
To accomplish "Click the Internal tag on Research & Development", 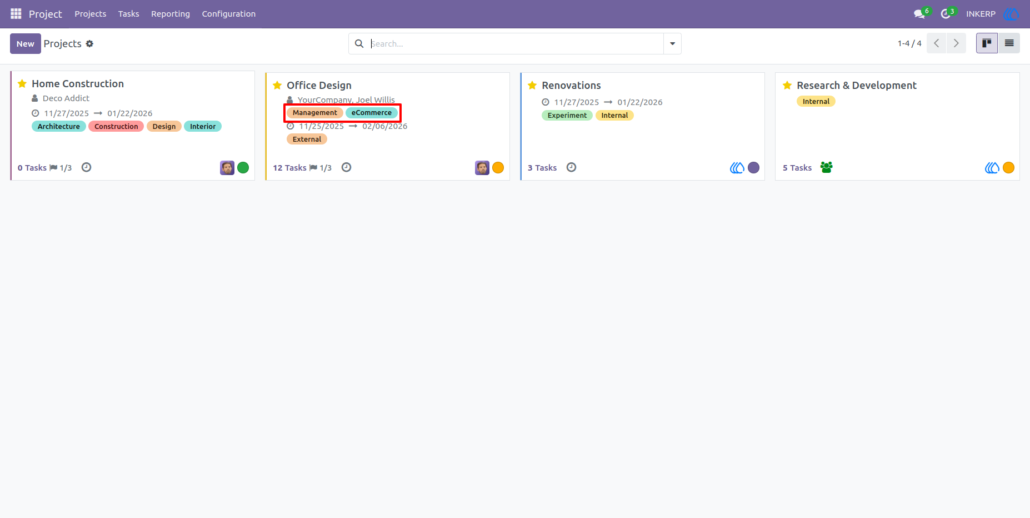I will tap(816, 101).
